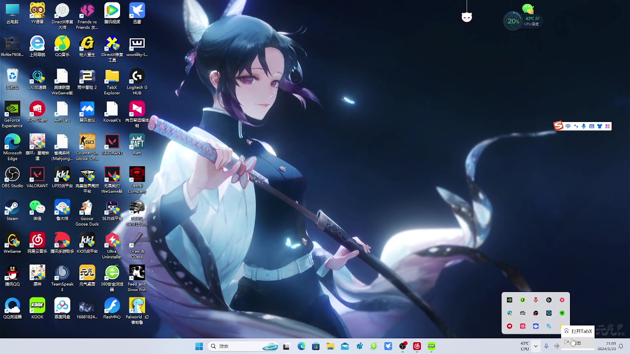
Task: Open the Sogou toolbar toolbox grid icon
Action: pyautogui.click(x=607, y=126)
